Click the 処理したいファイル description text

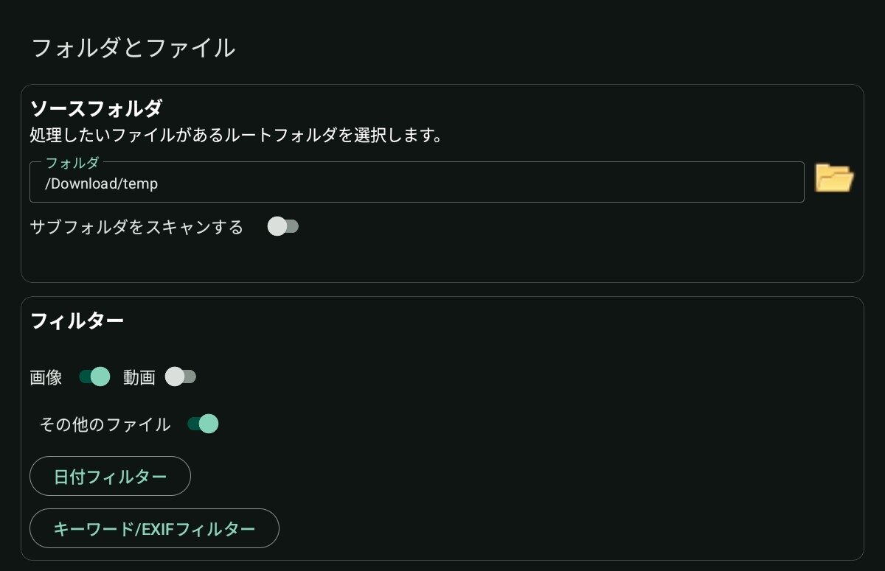click(x=236, y=136)
